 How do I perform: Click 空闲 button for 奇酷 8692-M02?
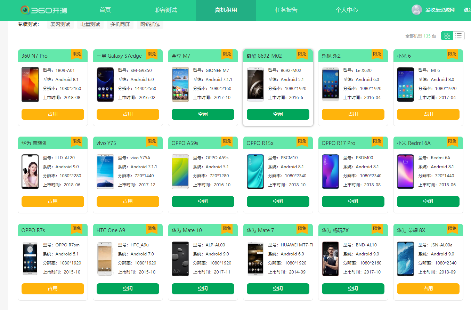pos(278,114)
